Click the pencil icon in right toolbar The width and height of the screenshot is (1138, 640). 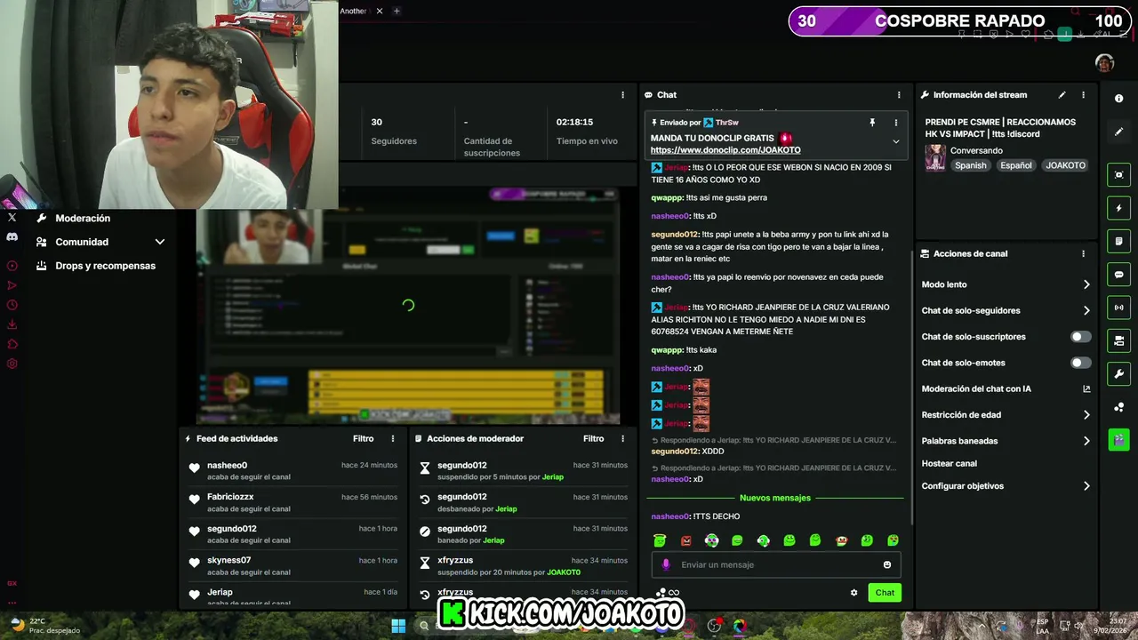[1118, 132]
